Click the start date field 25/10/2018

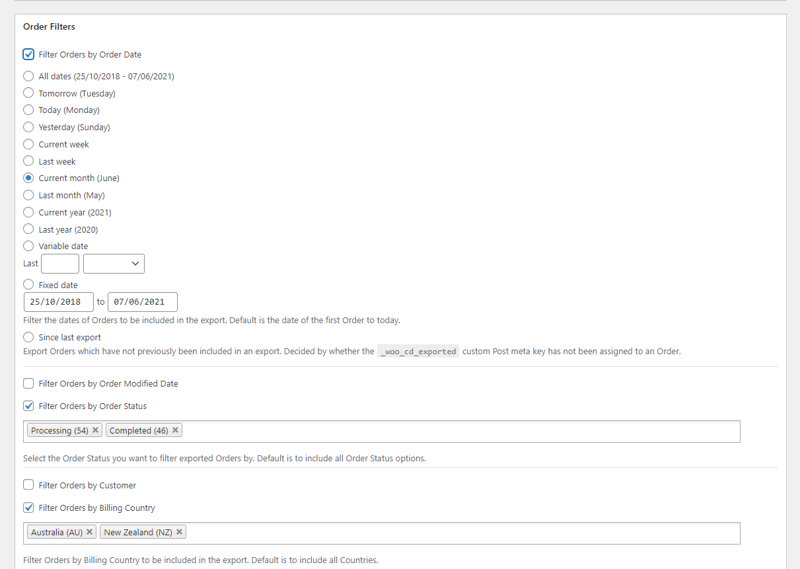[58, 302]
